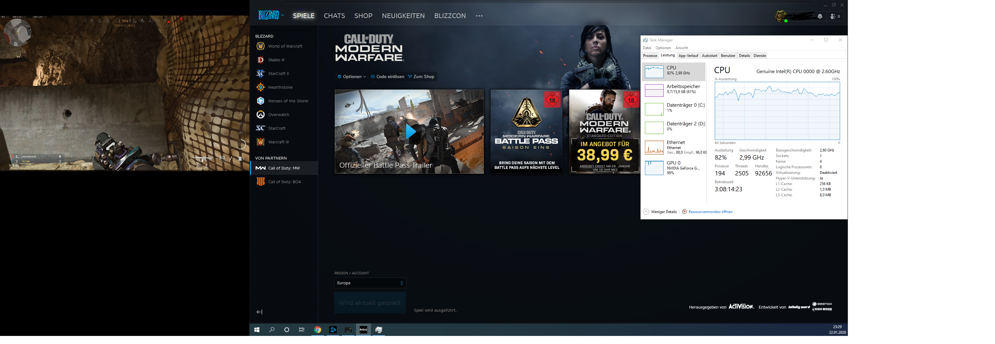Open the Ansicht menu in Task-Manager
995x344 pixels.
(x=681, y=48)
